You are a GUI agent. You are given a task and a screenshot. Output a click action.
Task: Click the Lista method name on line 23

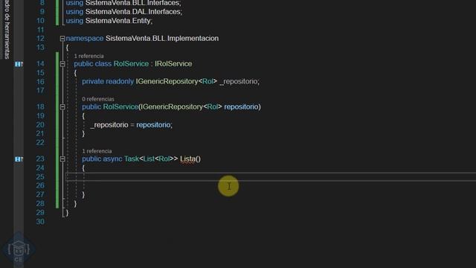pyautogui.click(x=187, y=159)
